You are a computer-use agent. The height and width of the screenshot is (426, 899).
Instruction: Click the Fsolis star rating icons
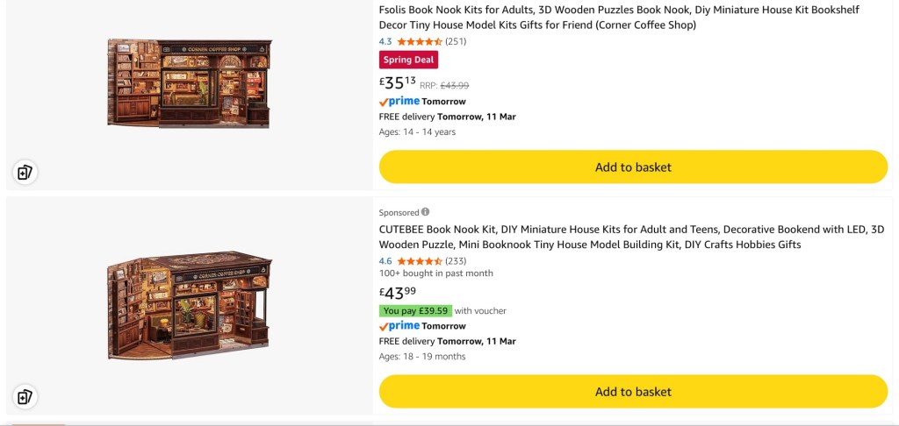[420, 41]
